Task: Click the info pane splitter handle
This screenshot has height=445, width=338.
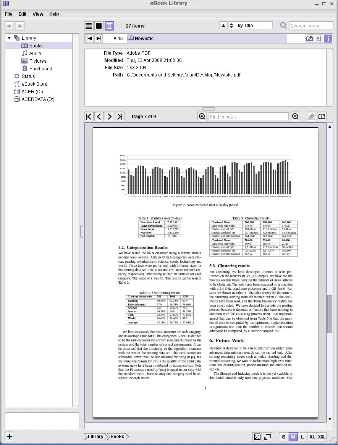Action: [x=209, y=109]
